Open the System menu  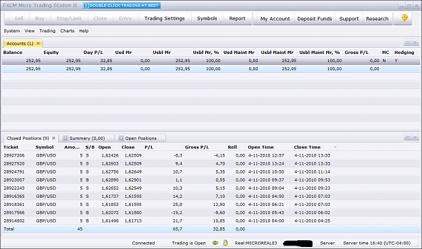11,31
